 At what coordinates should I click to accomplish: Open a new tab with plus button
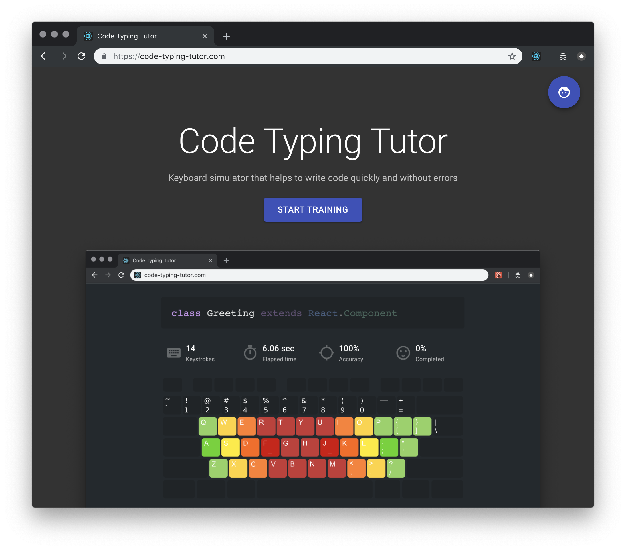226,36
